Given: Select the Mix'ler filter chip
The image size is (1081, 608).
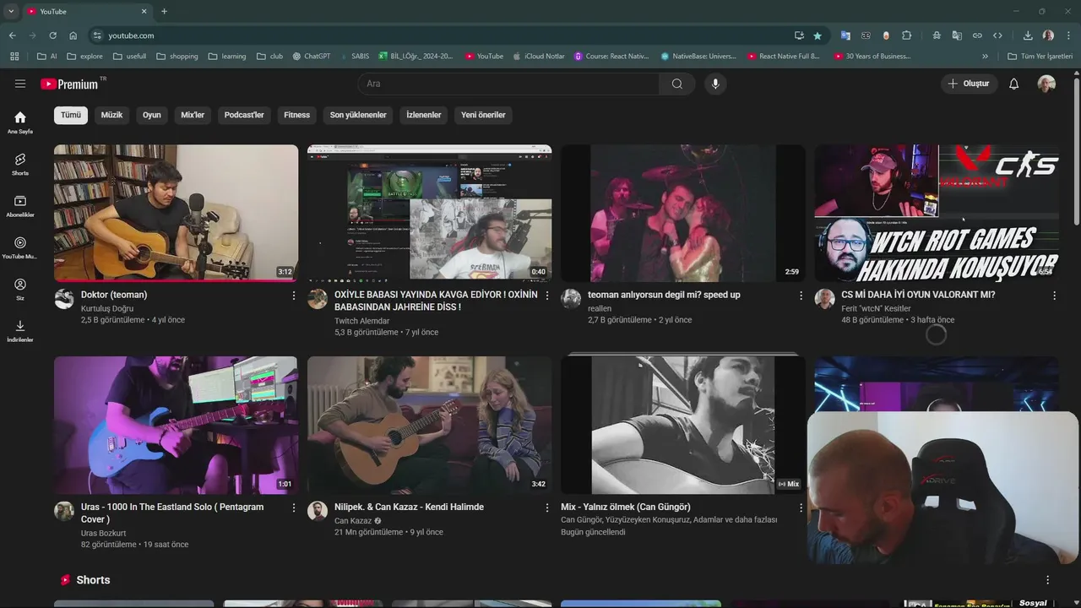Looking at the screenshot, I should (x=193, y=115).
